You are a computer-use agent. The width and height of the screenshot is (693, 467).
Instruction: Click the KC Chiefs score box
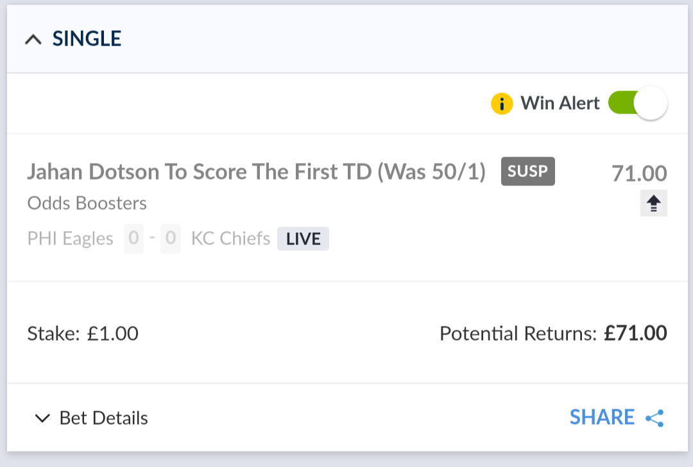[171, 239]
